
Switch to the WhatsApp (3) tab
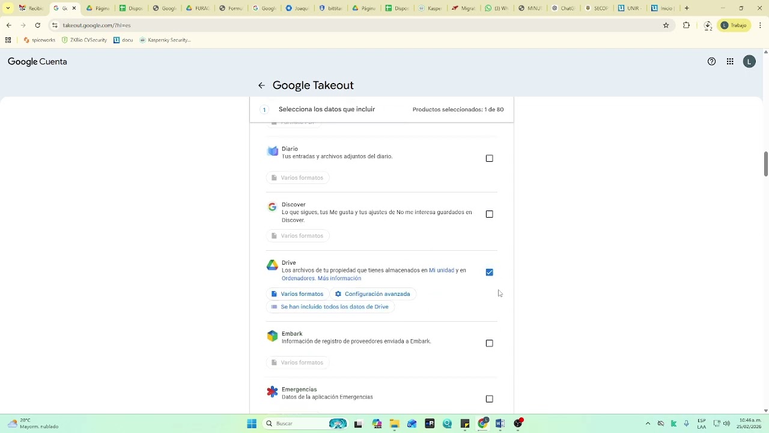pos(496,8)
